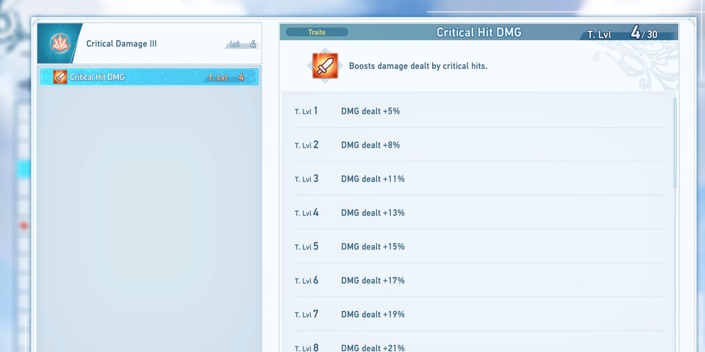This screenshot has width=705, height=352.
Task: Click the T. Lvl 2 row label
Action: (x=306, y=145)
